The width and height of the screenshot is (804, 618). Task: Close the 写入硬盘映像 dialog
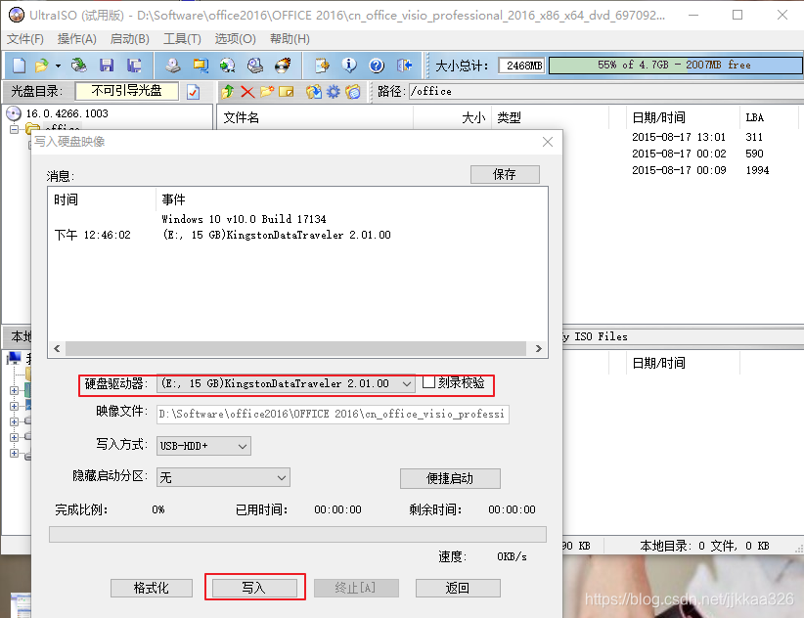coord(548,142)
